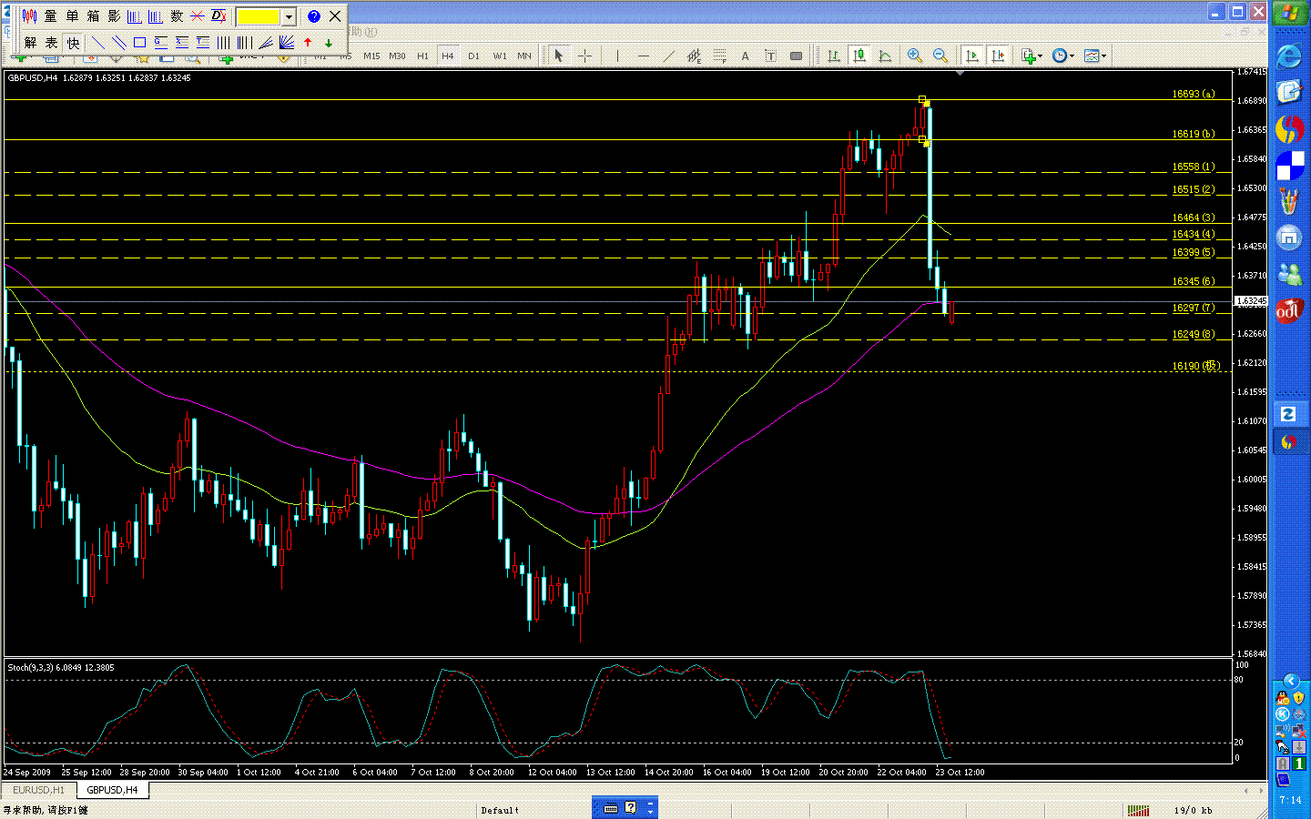The height and width of the screenshot is (819, 1311).
Task: Click the red up arrow icon
Action: [308, 43]
